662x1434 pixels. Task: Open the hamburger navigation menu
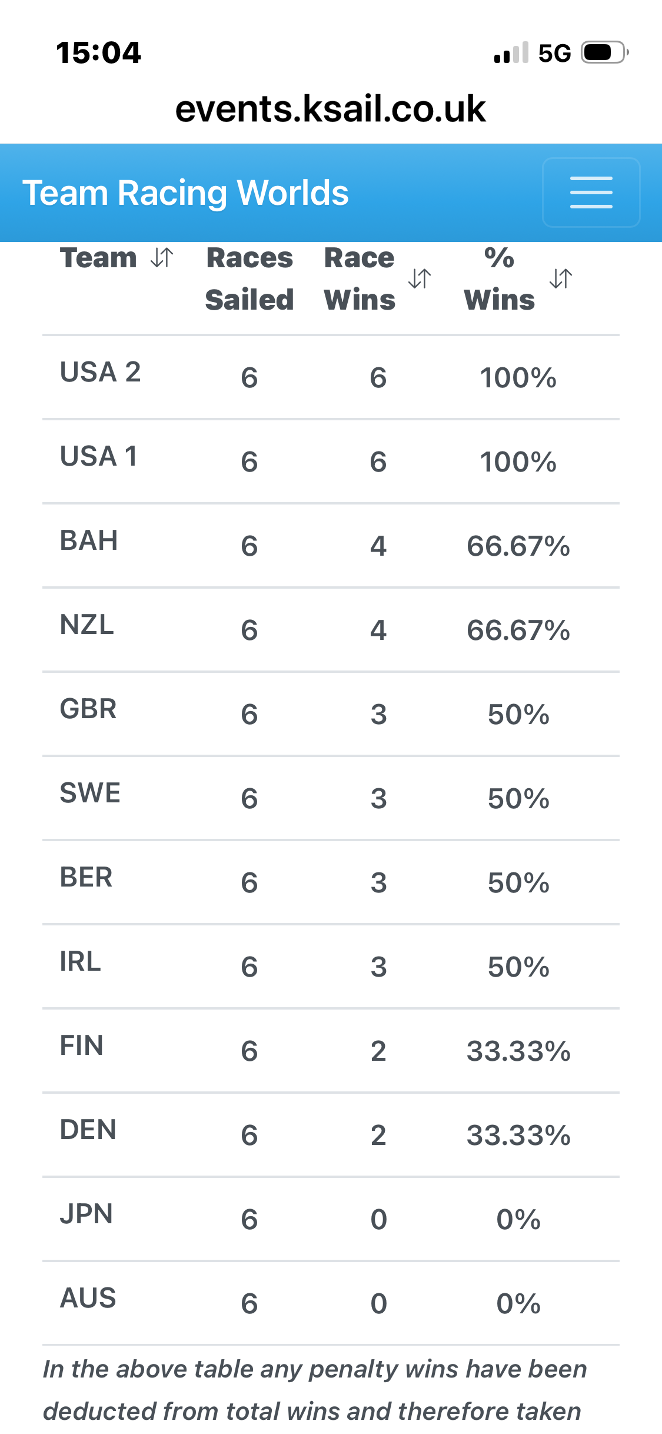pyautogui.click(x=591, y=192)
